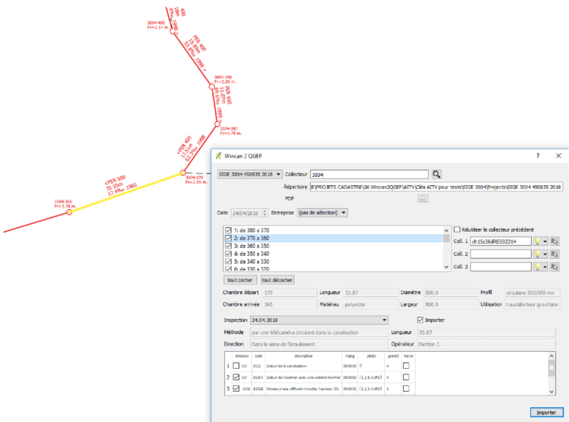The width and height of the screenshot is (569, 422).
Task: Select Coll. 1 from map with cursor icon
Action: [x=554, y=241]
